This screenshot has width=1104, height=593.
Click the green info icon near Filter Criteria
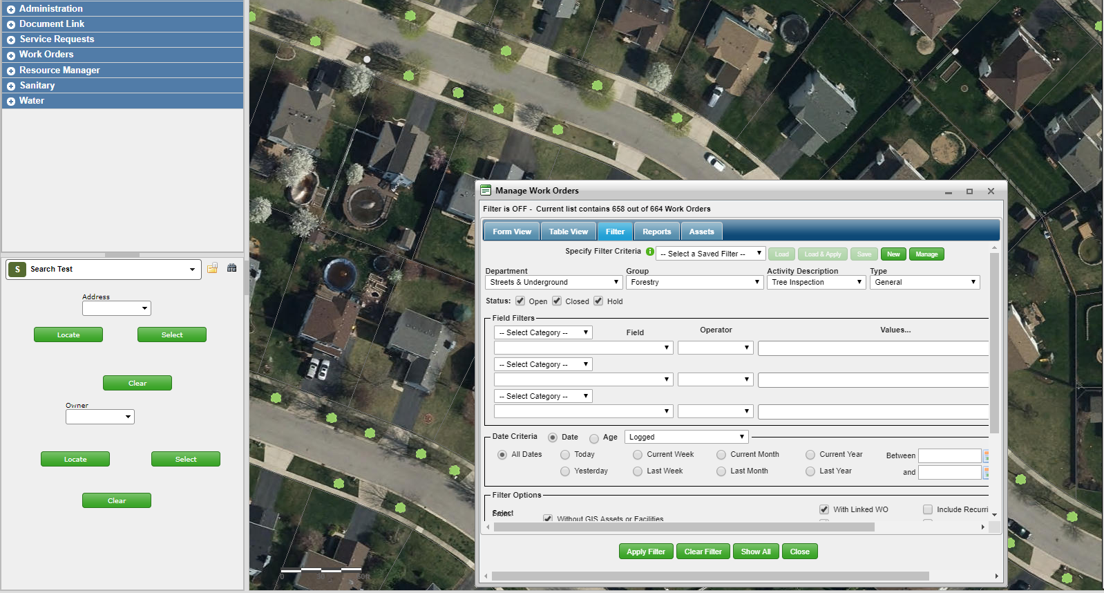650,252
